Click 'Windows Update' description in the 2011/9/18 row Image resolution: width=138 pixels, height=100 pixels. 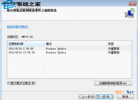click(56, 52)
